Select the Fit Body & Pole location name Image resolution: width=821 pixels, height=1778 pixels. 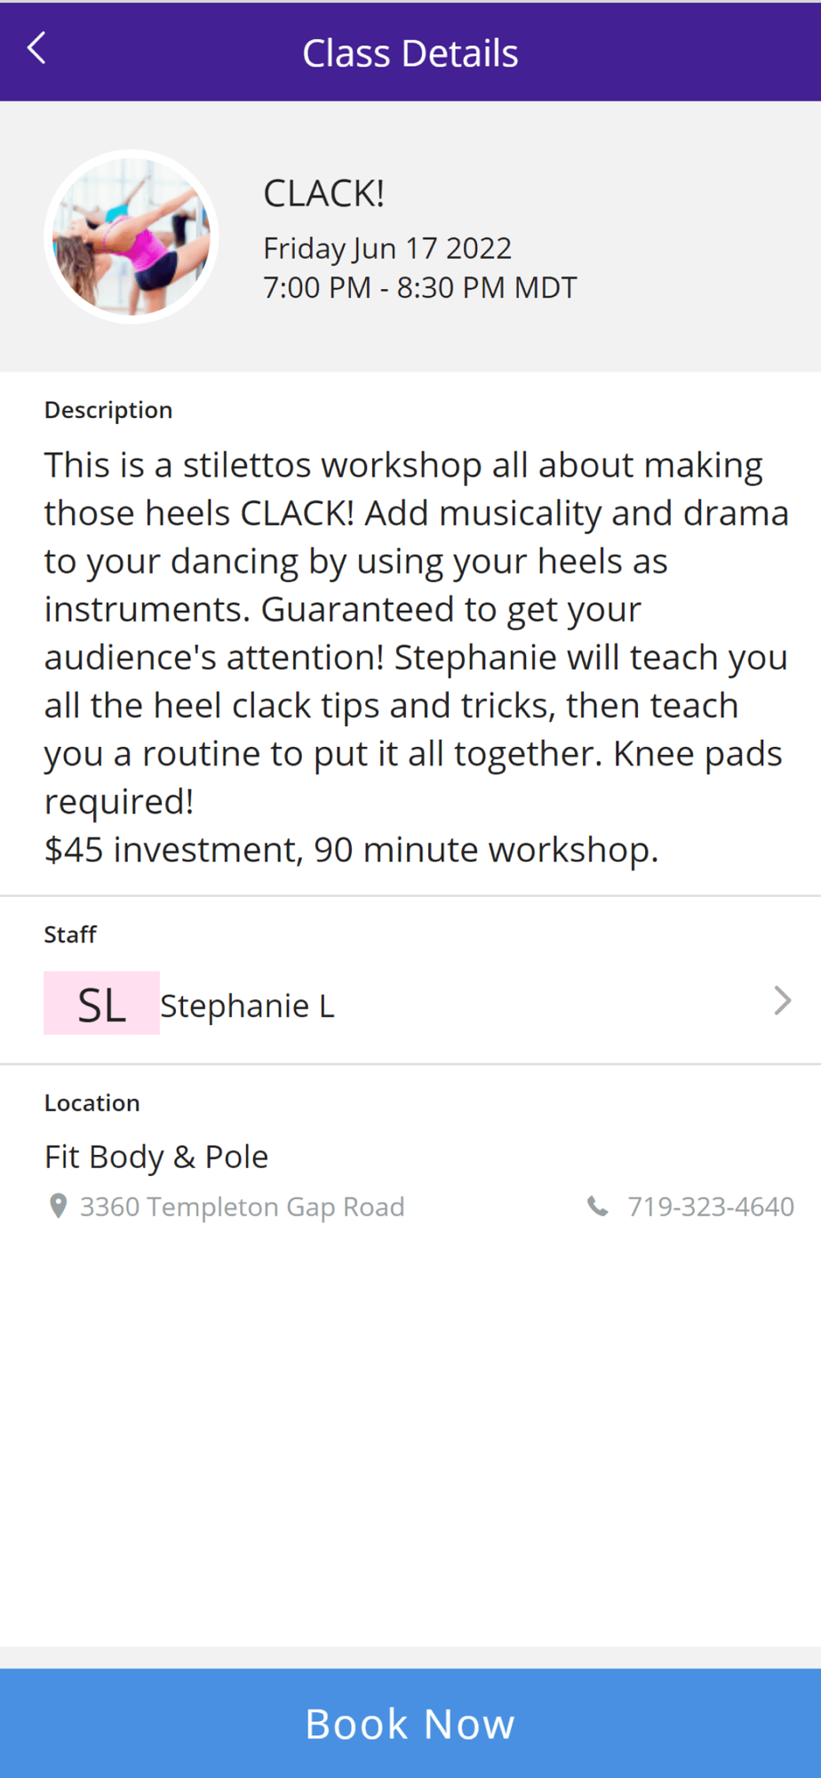pos(156,1157)
